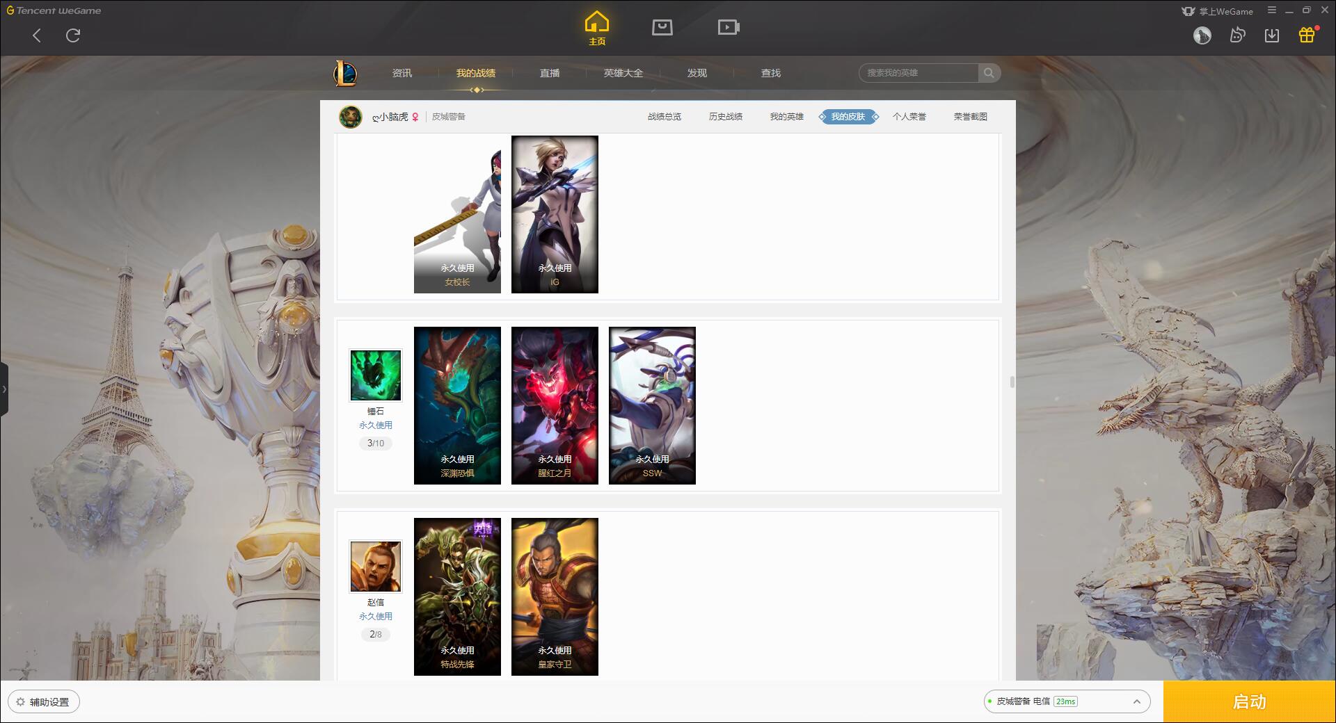Select the 我的皮肤 section
The image size is (1336, 723).
point(848,117)
